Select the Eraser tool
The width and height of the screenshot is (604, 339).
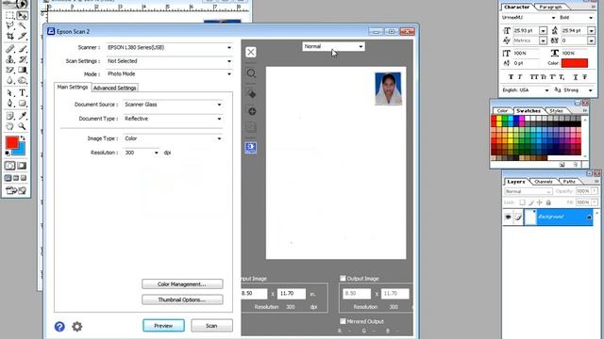10,70
